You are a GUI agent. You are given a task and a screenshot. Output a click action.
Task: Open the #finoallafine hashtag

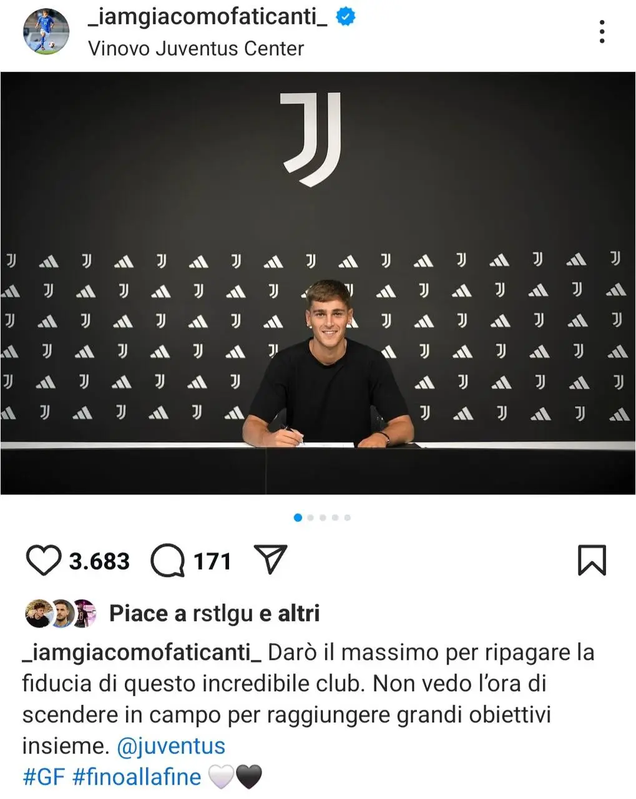(x=137, y=777)
